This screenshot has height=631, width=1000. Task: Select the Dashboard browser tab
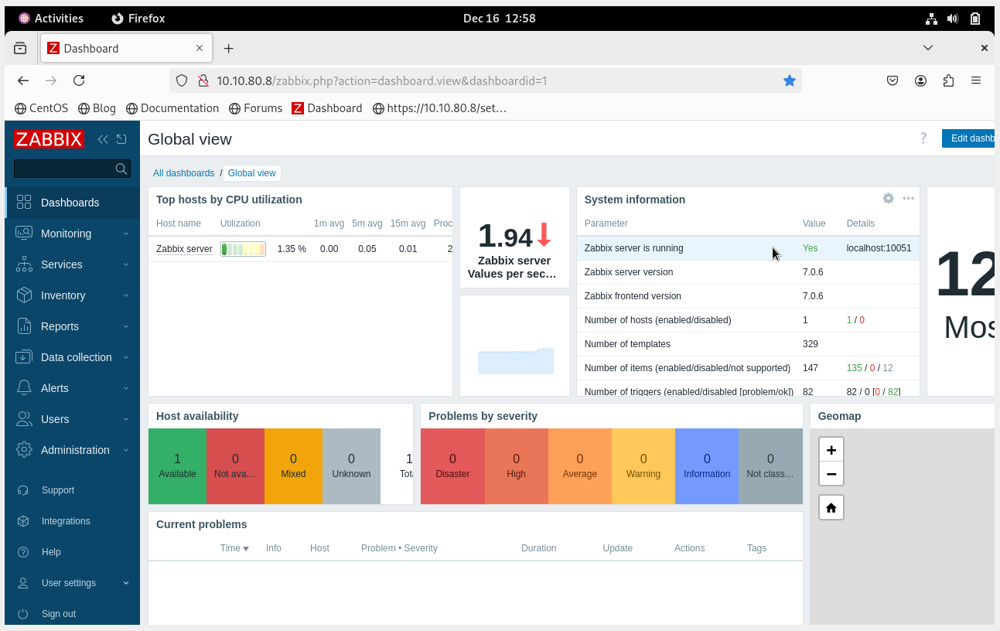(x=125, y=48)
